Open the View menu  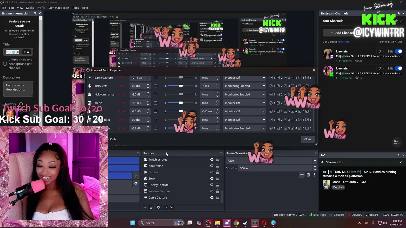(20, 8)
